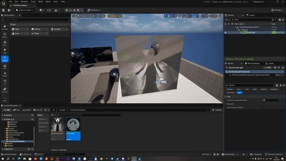
Task: Click Save All in Content Browser
Action: pos(38,110)
